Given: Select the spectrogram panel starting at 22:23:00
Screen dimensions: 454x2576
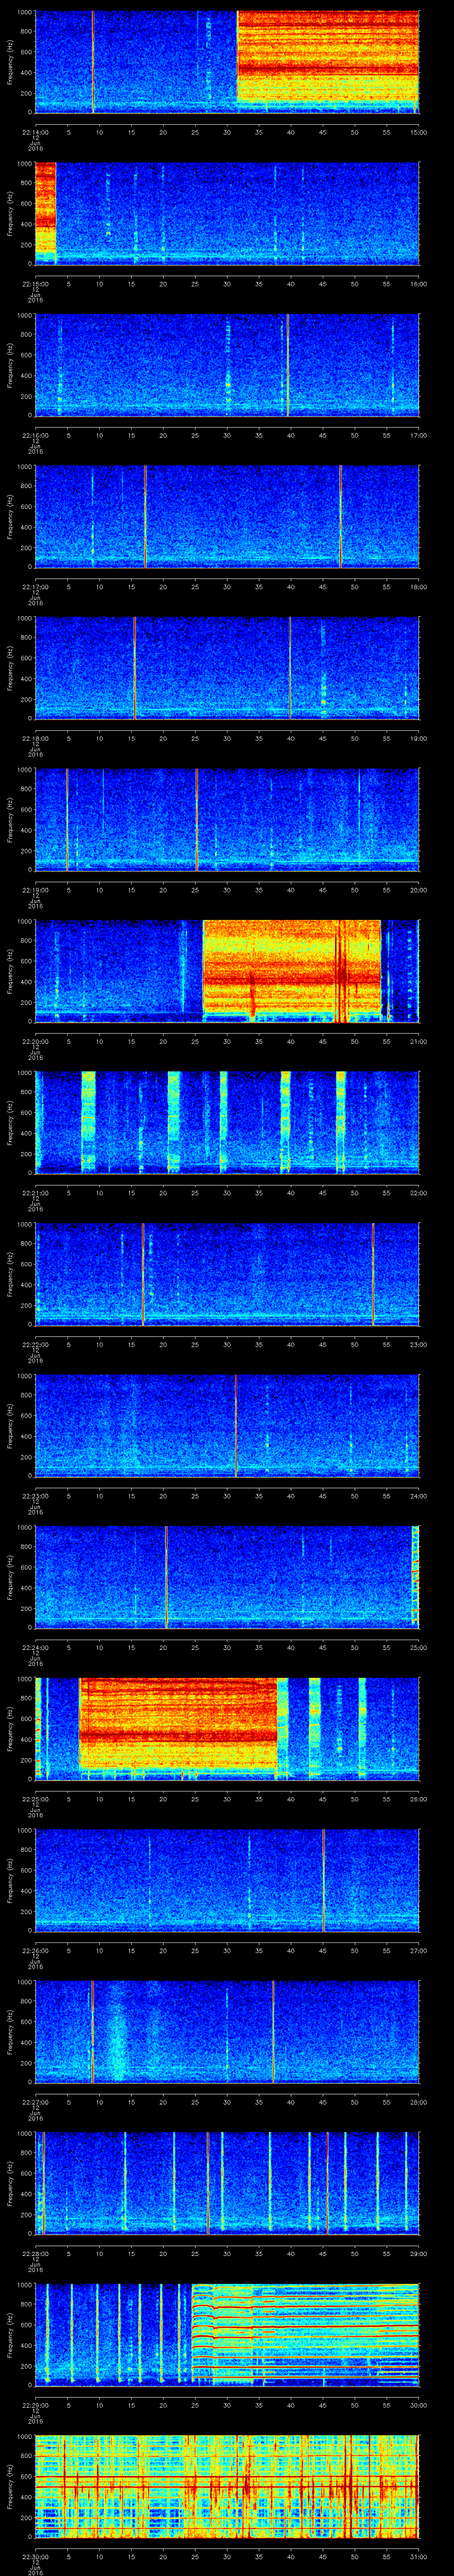Looking at the screenshot, I should tap(227, 1426).
